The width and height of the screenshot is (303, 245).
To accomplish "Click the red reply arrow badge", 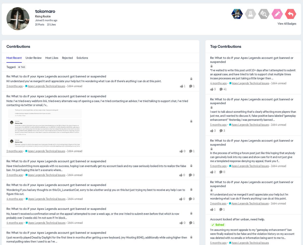I will pos(291,14).
